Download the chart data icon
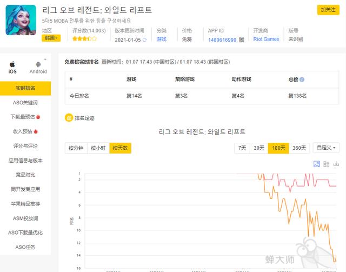The image size is (346, 272). [336, 164]
